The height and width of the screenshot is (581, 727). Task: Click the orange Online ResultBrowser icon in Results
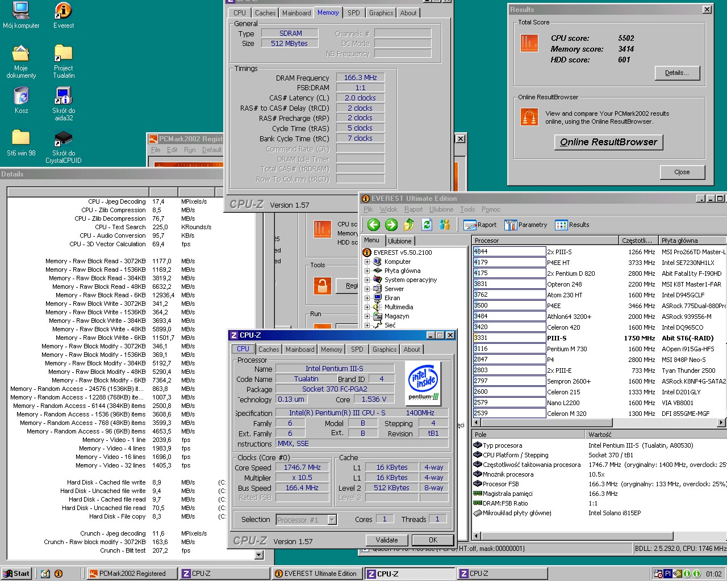click(x=529, y=117)
